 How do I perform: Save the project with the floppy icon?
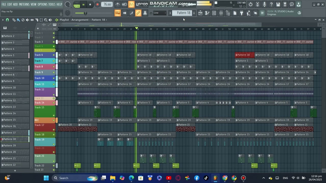tap(278, 4)
